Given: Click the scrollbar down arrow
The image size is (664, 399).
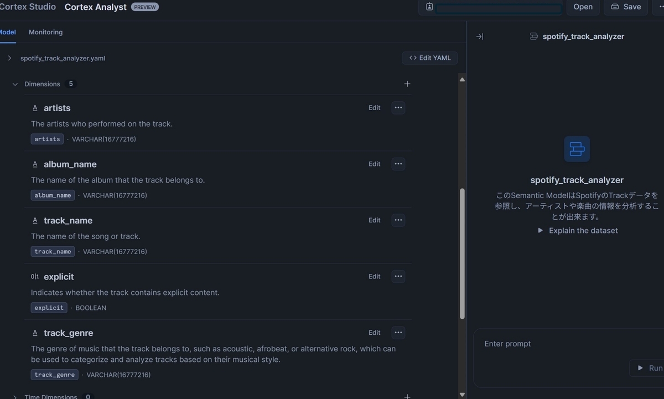Looking at the screenshot, I should [x=462, y=395].
